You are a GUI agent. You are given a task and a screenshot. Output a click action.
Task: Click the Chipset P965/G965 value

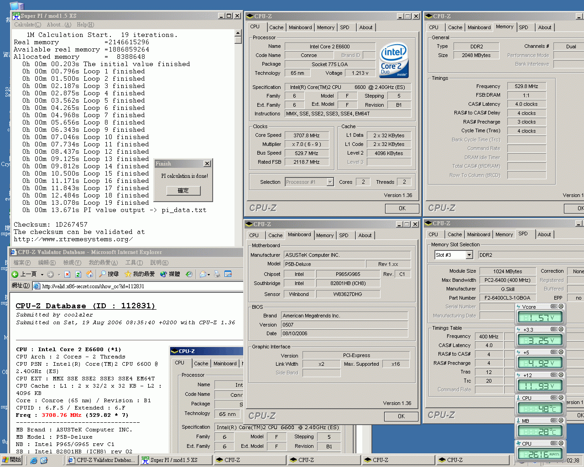[x=348, y=274]
